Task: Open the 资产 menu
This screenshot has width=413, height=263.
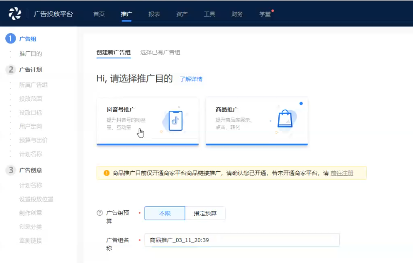Action: click(182, 14)
